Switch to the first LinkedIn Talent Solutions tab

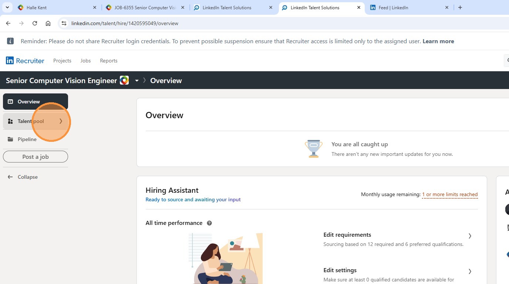click(x=233, y=7)
